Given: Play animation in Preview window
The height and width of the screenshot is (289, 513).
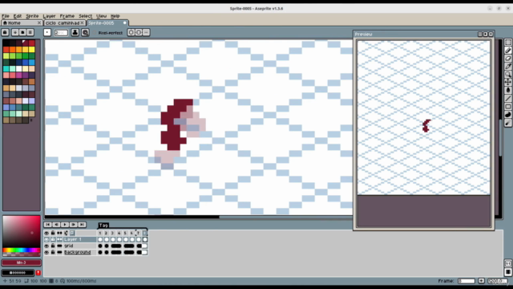Looking at the screenshot, I should pos(486,34).
